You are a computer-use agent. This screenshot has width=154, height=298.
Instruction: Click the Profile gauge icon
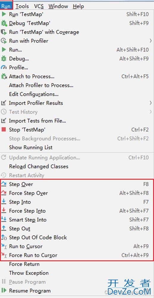click(4, 67)
